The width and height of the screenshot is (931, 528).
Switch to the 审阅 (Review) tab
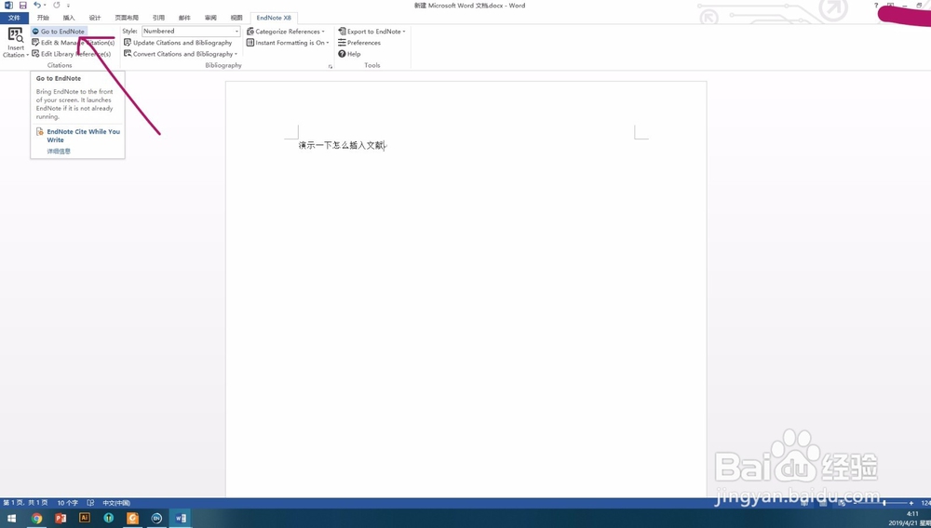pyautogui.click(x=210, y=18)
